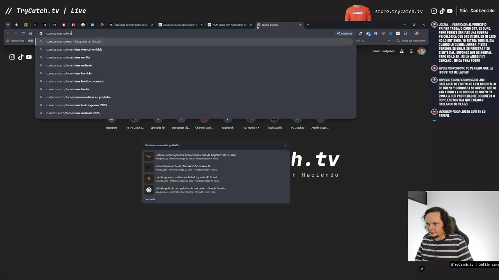Open the blue circular extension icon

(390, 33)
